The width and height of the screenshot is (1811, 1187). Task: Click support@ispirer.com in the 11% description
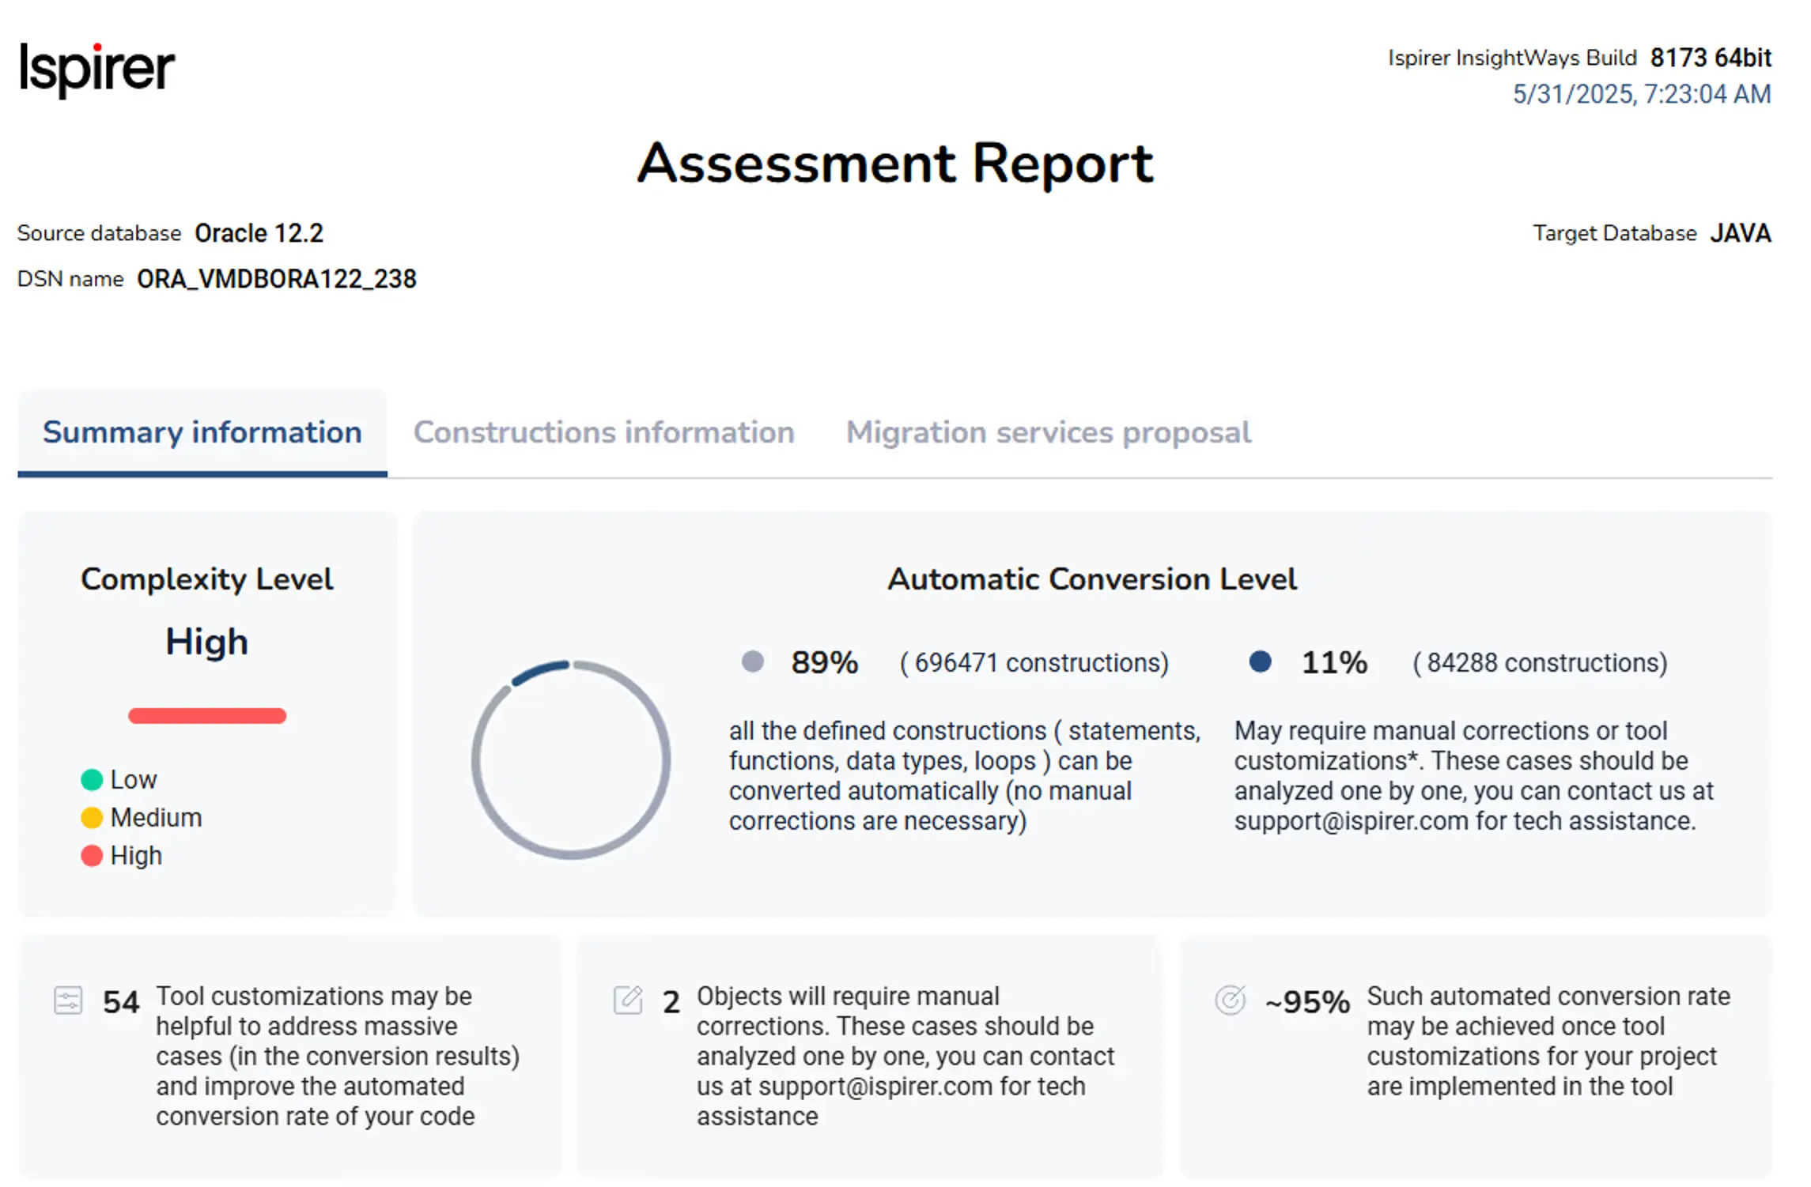coord(1352,821)
